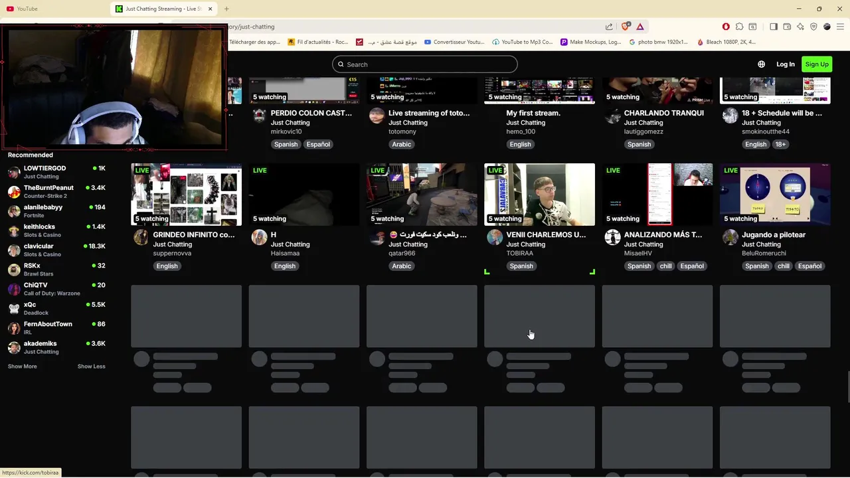
Task: Click 18+ tag under smokinoutthe44
Action: (x=780, y=144)
